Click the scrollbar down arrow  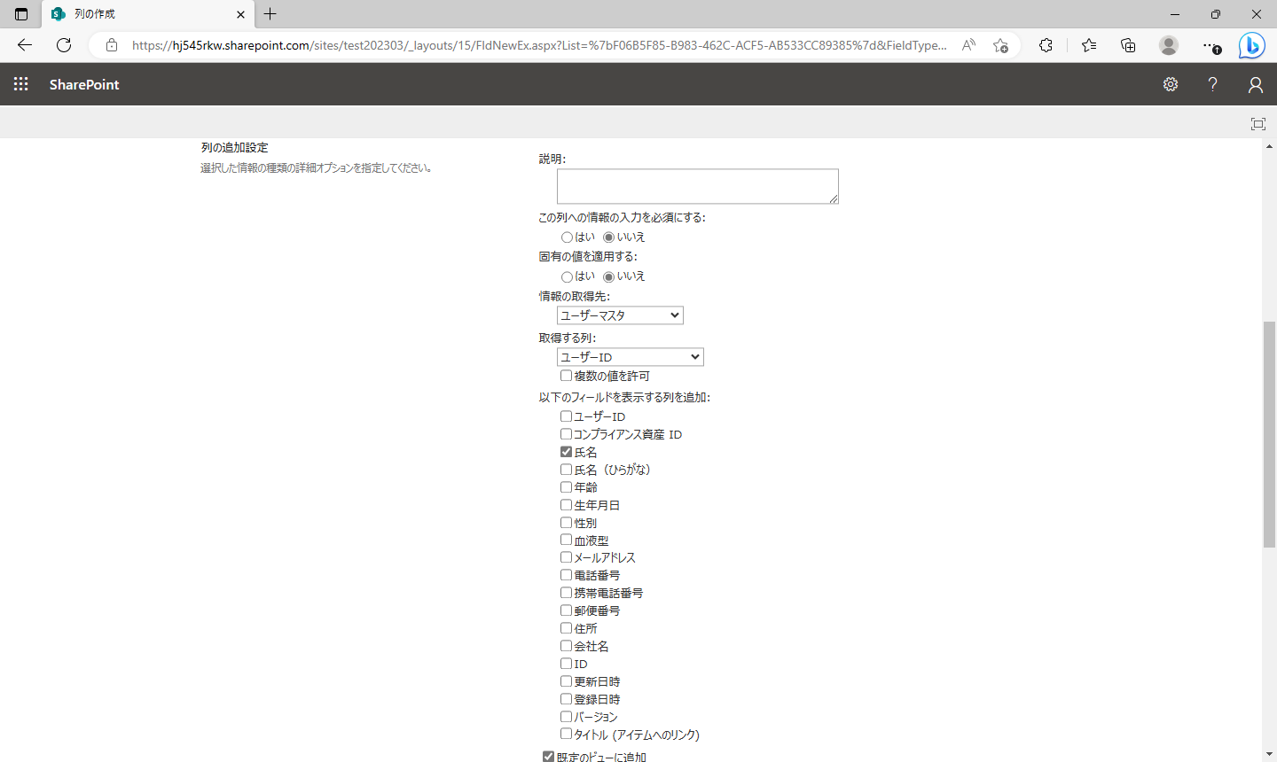[1270, 754]
